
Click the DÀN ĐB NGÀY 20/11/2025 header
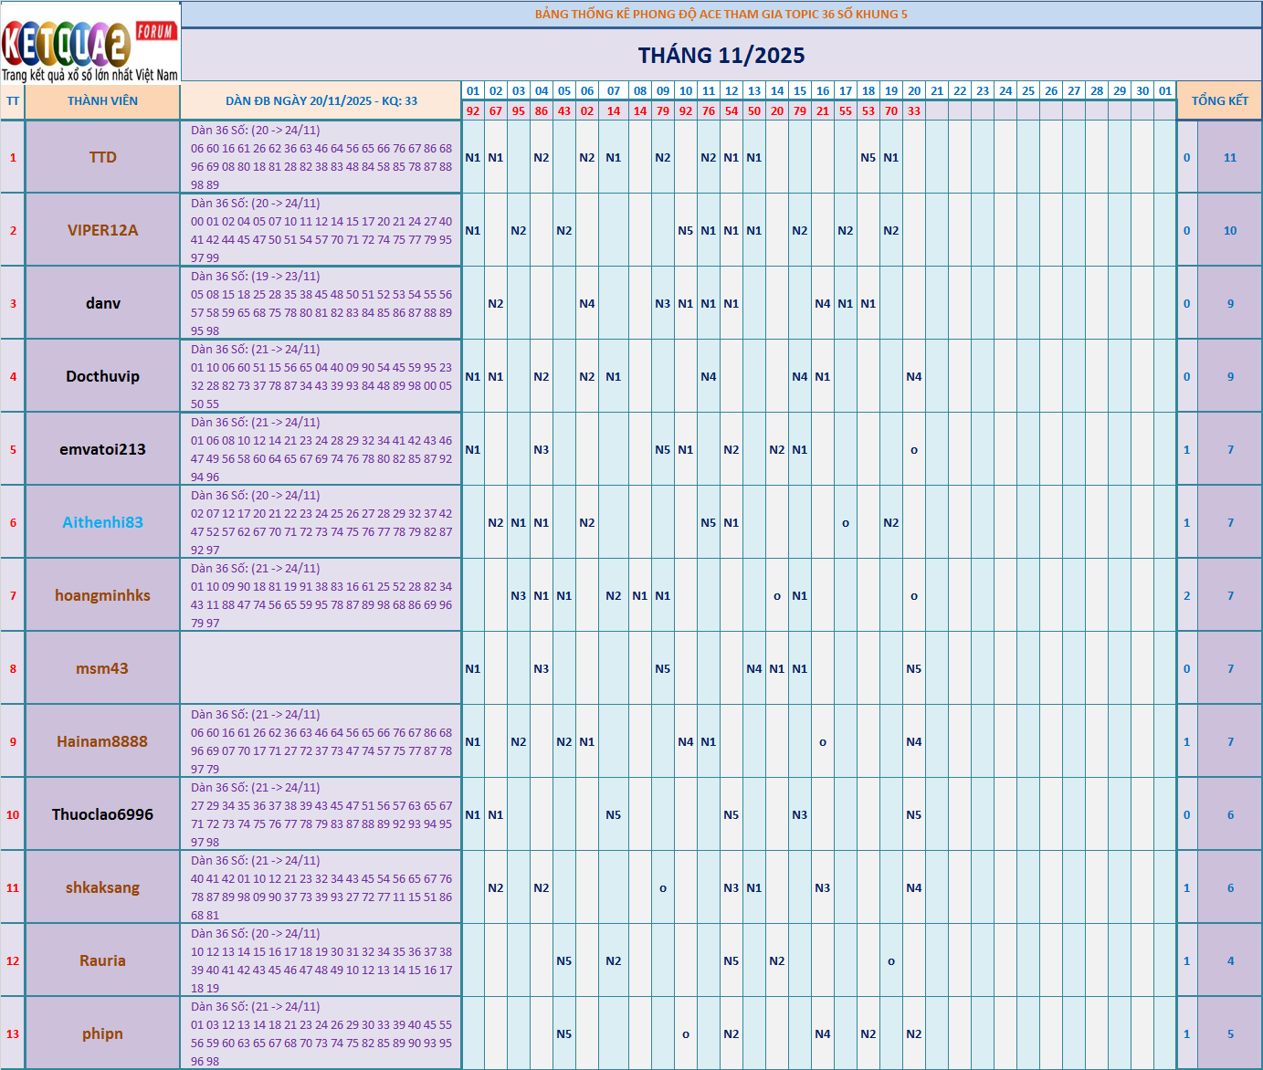pyautogui.click(x=321, y=101)
